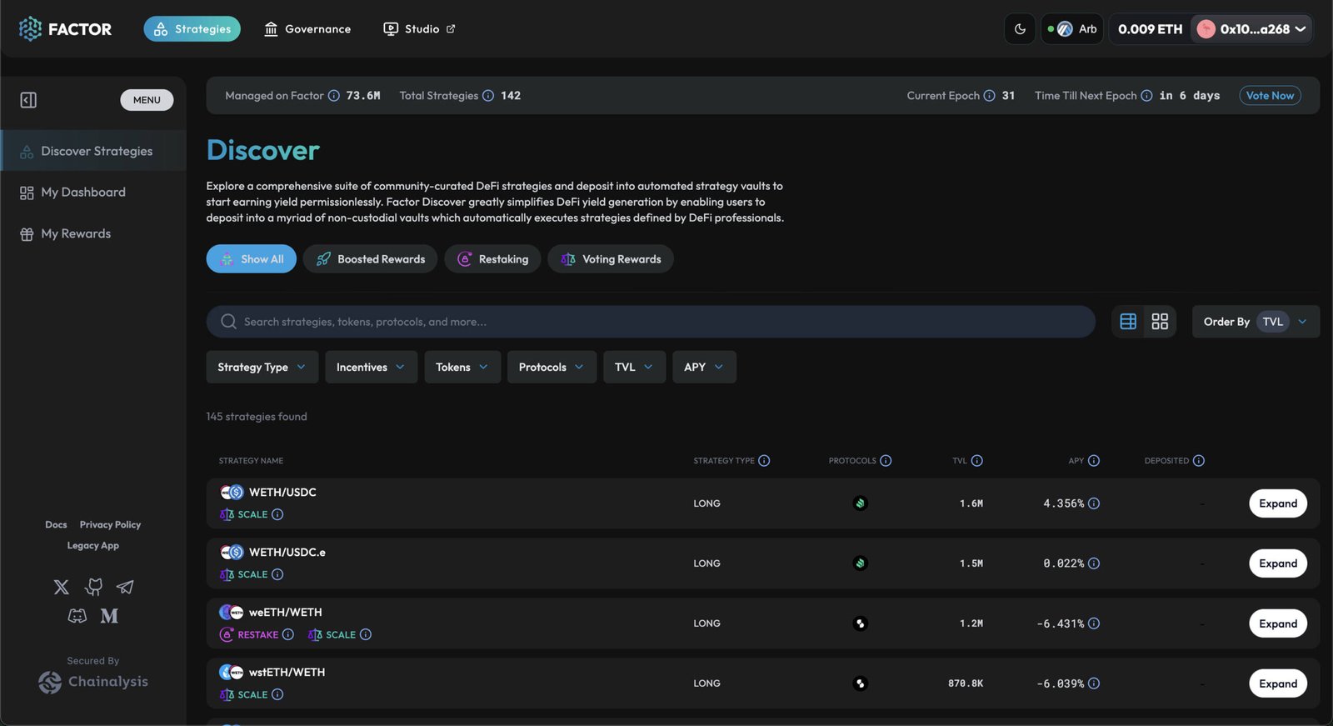Toggle dark mode moon icon

tap(1020, 29)
